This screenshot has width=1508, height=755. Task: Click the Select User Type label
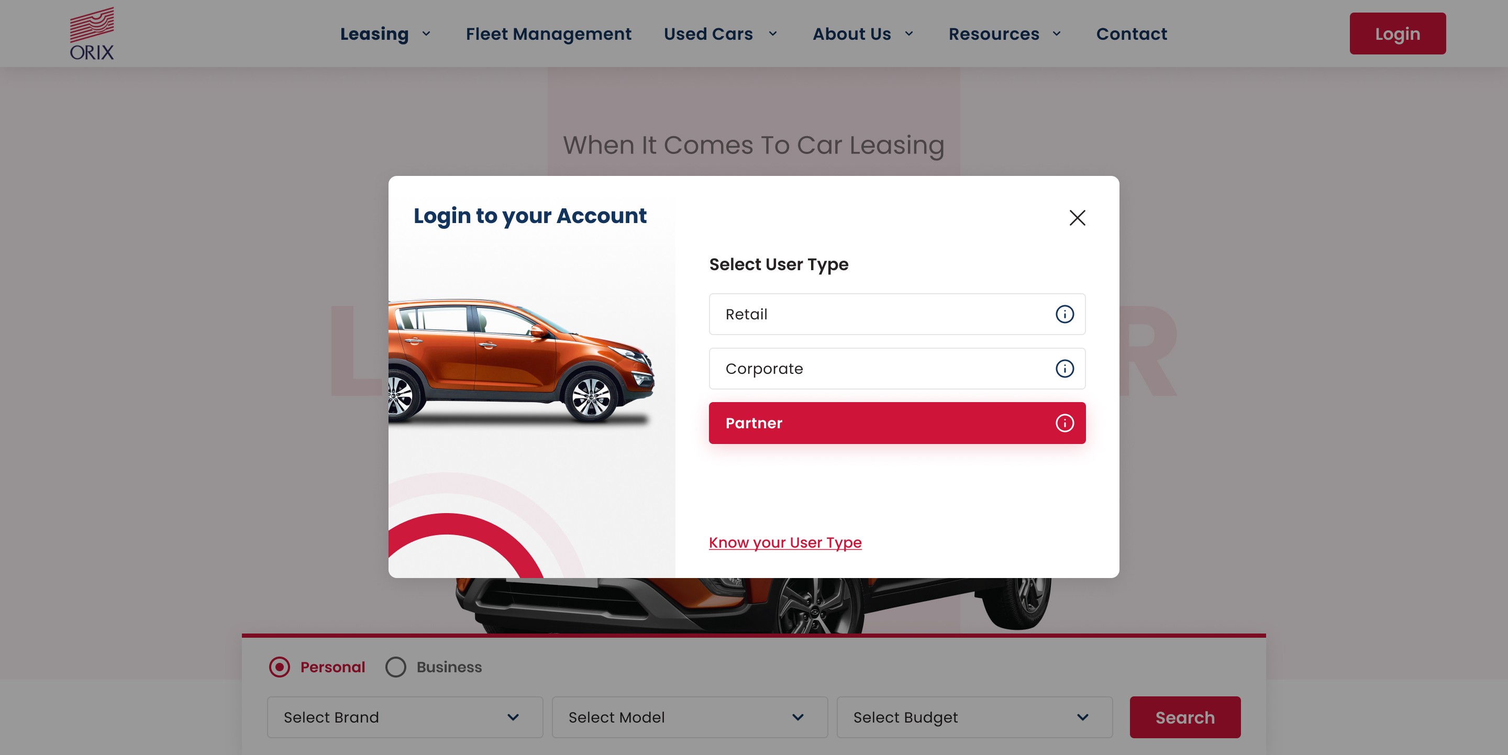click(x=779, y=264)
